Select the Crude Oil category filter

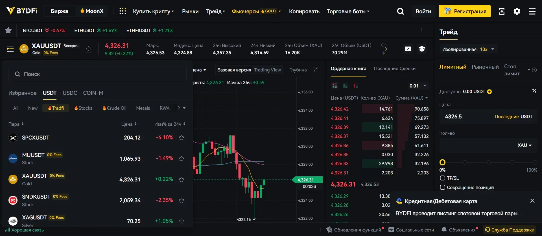coord(114,108)
